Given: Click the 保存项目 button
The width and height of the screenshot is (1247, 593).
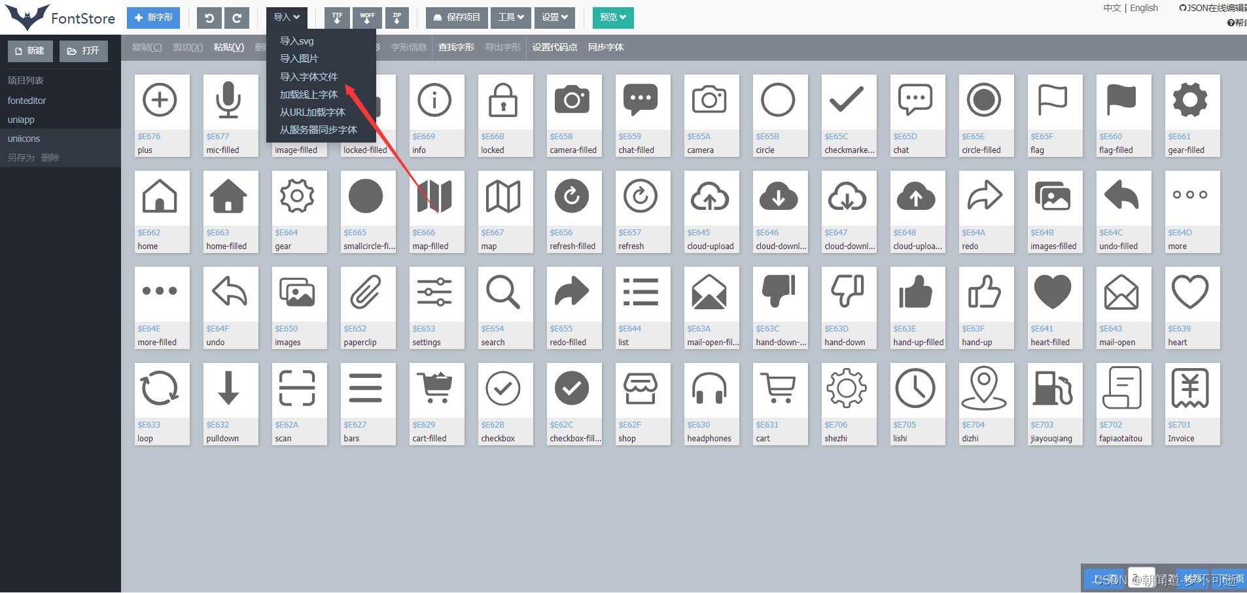Looking at the screenshot, I should tap(457, 18).
